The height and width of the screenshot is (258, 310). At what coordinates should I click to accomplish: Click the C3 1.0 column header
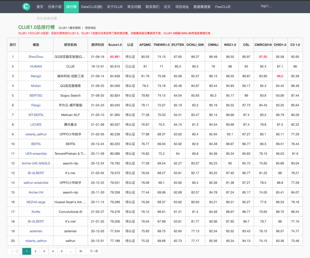[x=295, y=45]
